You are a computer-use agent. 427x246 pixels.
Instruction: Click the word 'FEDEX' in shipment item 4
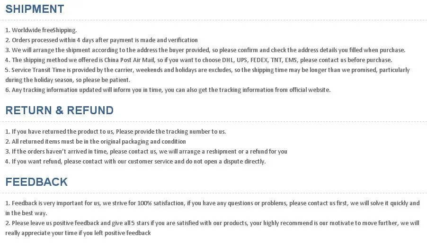[259, 60]
